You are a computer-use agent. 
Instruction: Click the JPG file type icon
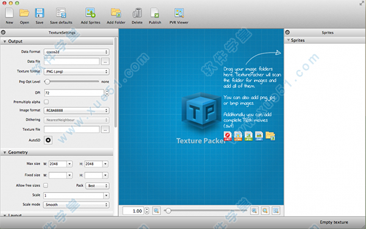(249, 136)
